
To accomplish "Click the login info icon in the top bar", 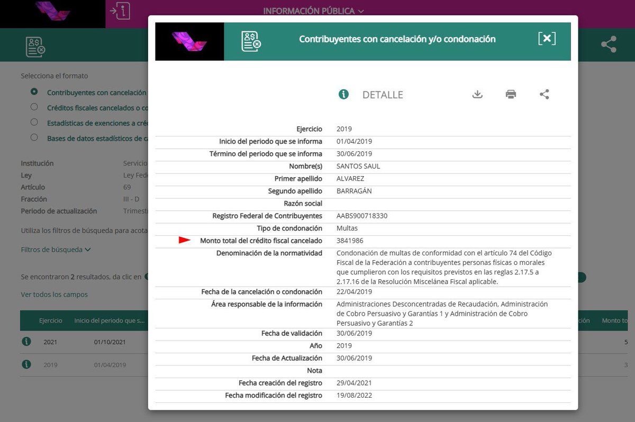I will [120, 11].
